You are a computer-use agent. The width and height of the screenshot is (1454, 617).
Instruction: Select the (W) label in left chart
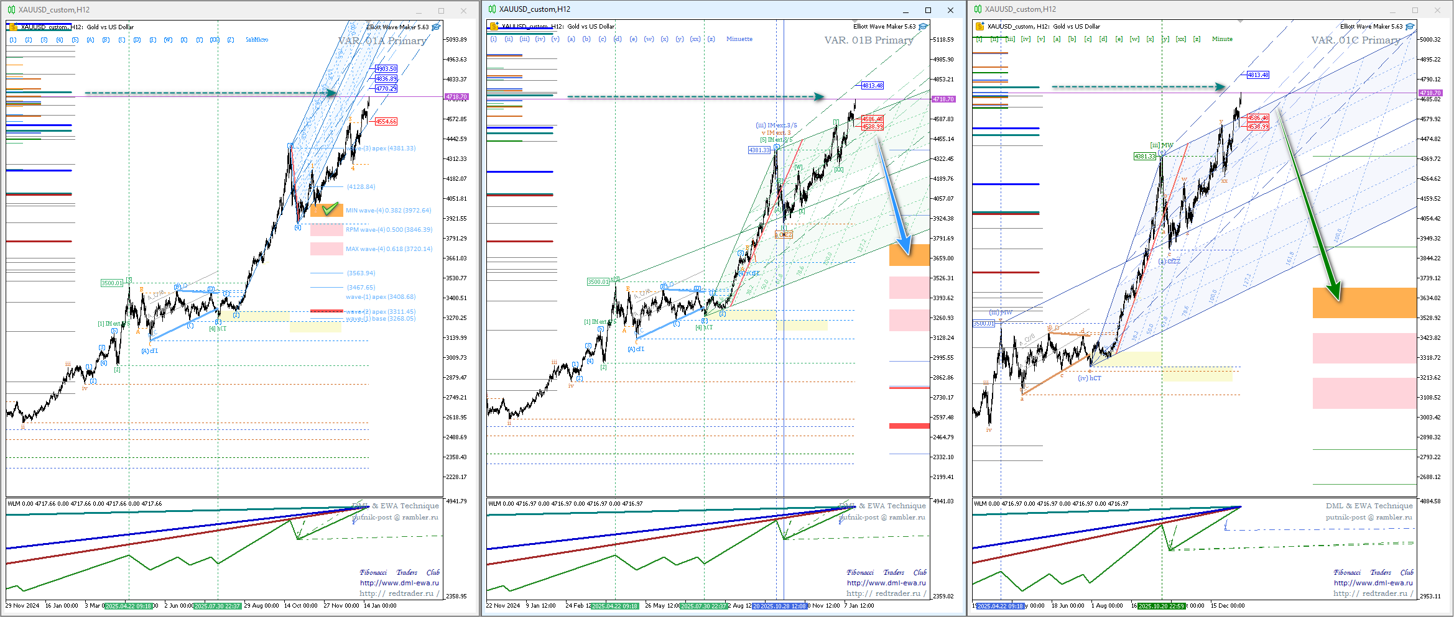point(168,40)
